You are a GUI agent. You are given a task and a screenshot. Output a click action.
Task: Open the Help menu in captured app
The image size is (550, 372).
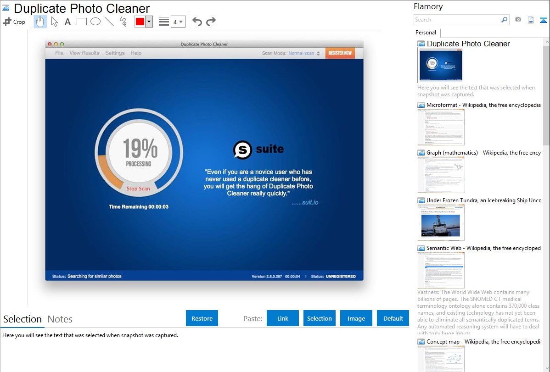click(x=136, y=53)
